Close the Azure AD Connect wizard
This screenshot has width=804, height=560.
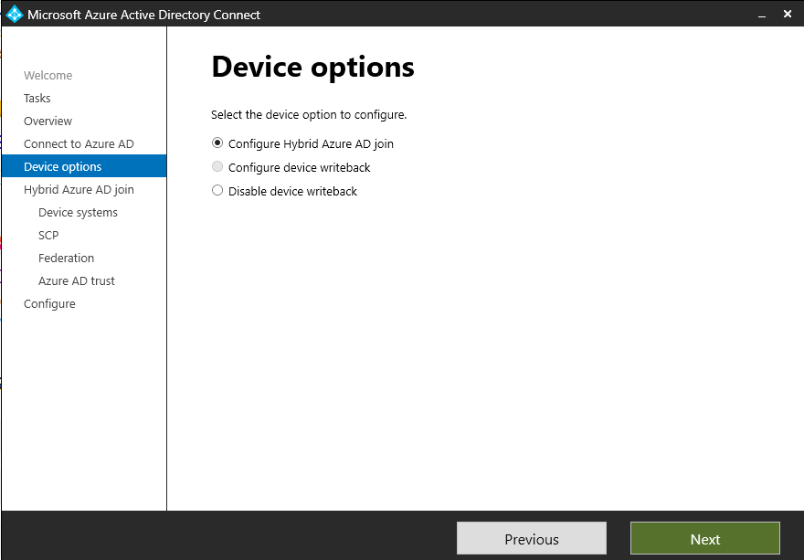pyautogui.click(x=788, y=14)
